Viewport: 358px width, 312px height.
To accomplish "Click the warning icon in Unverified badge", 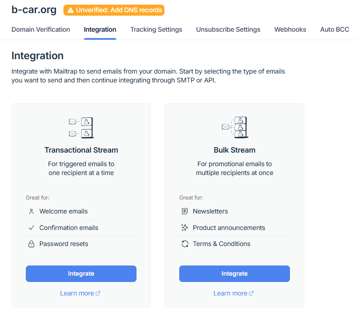I will point(70,10).
